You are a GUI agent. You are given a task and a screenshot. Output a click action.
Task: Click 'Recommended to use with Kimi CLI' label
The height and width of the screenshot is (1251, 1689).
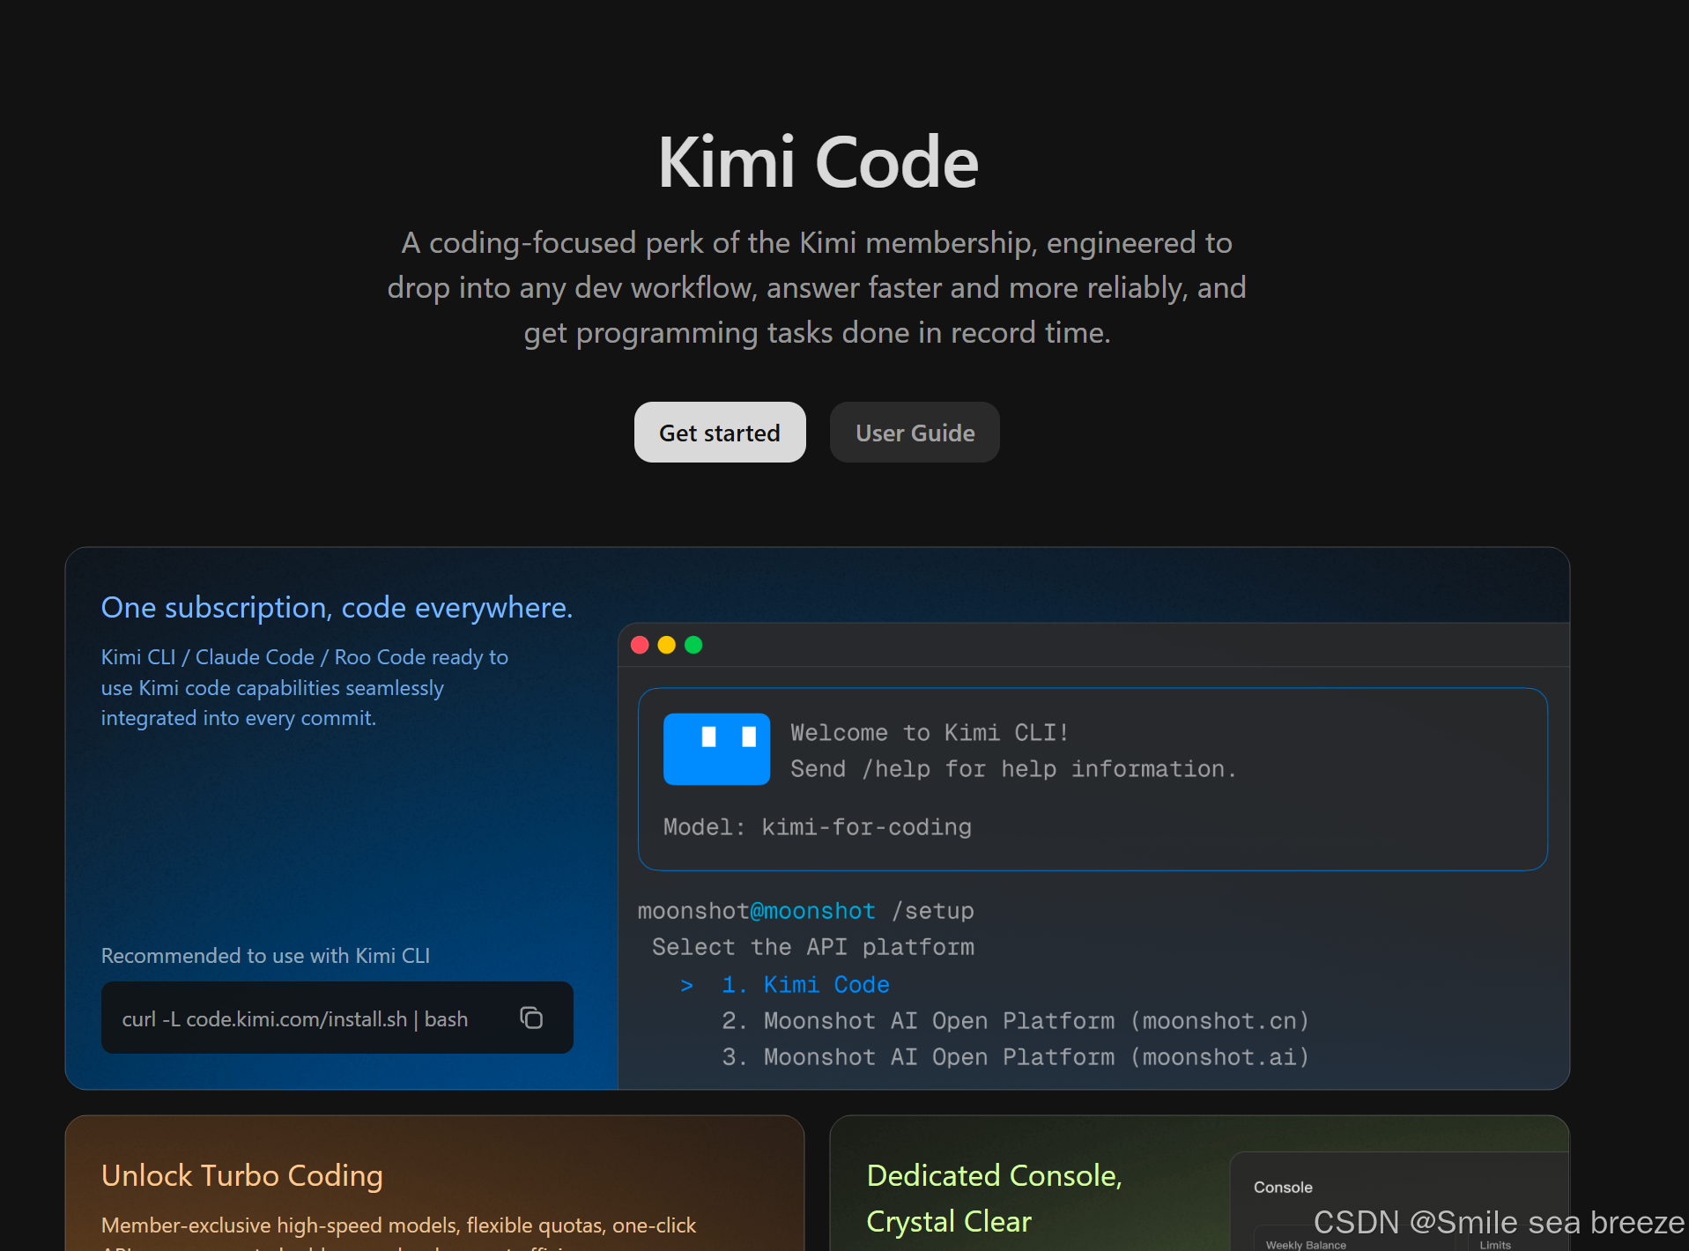(266, 956)
